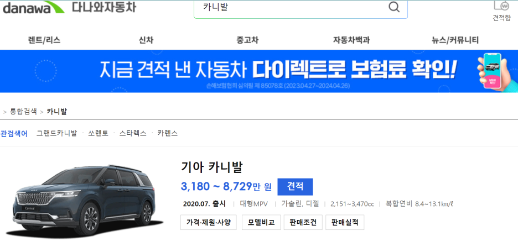518x247 pixels.
Task: Select related keyword 스타렉스
Action: [133, 133]
